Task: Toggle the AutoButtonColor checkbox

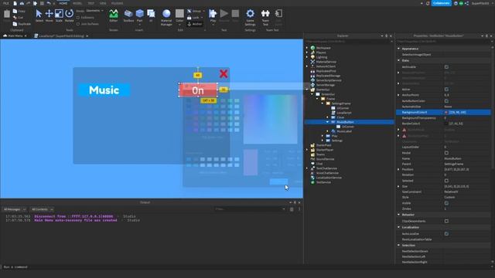Action: click(x=446, y=101)
